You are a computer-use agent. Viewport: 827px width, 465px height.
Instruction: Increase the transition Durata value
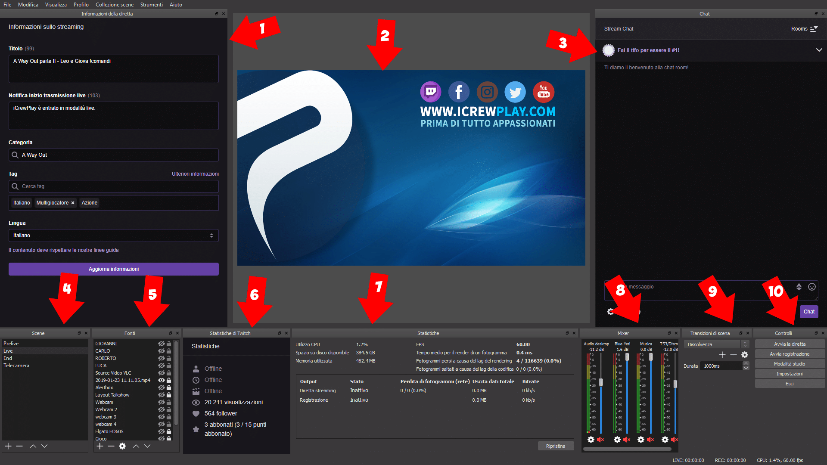746,364
